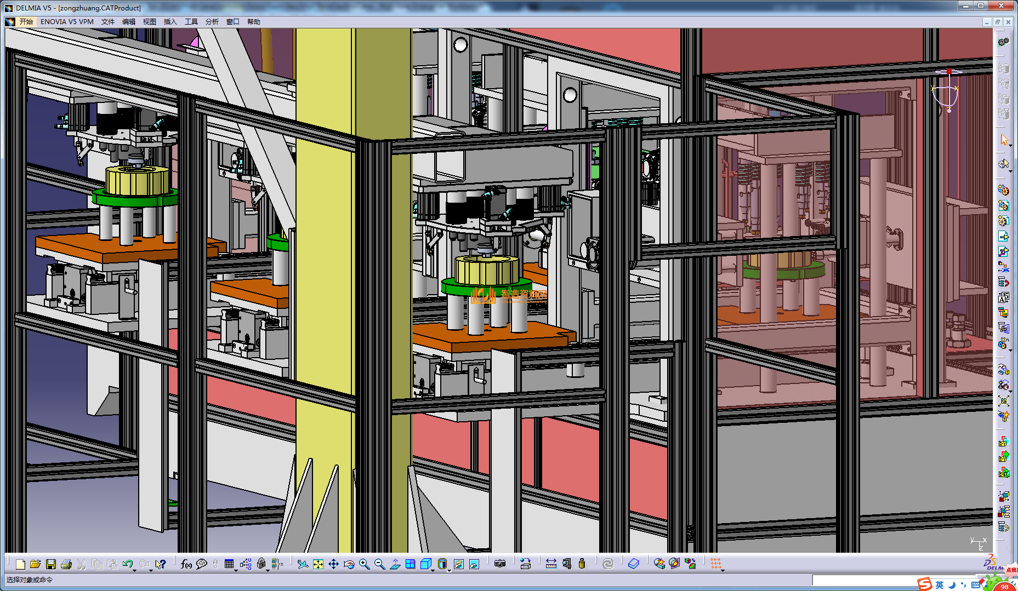The image size is (1018, 591).
Task: Click the Print icon
Action: tap(66, 564)
